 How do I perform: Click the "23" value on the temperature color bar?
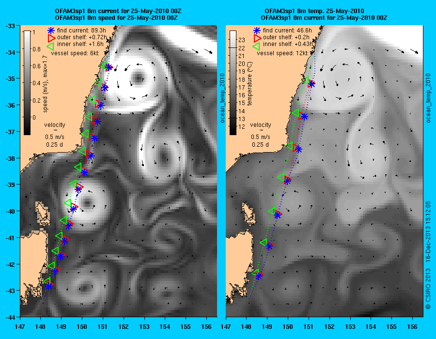tap(242, 40)
